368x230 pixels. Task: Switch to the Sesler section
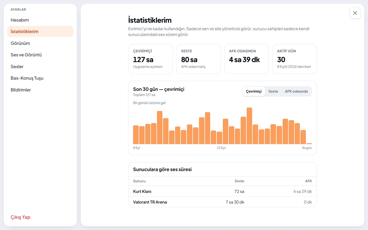tap(40, 67)
